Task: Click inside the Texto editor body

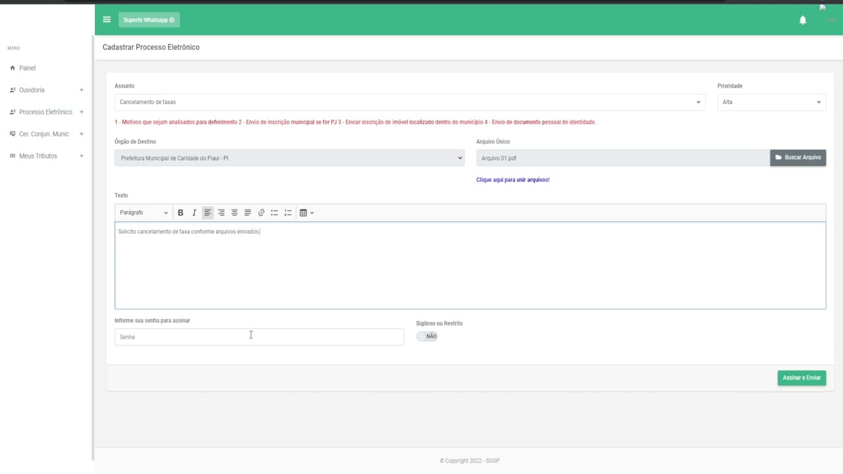Action: click(x=470, y=265)
